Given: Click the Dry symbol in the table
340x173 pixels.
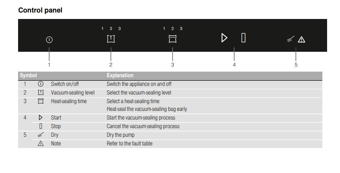Looking at the screenshot, I should coord(41,135).
